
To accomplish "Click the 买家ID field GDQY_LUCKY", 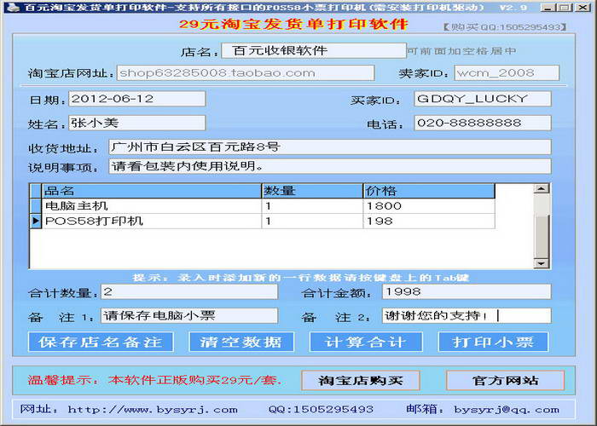I will click(483, 99).
